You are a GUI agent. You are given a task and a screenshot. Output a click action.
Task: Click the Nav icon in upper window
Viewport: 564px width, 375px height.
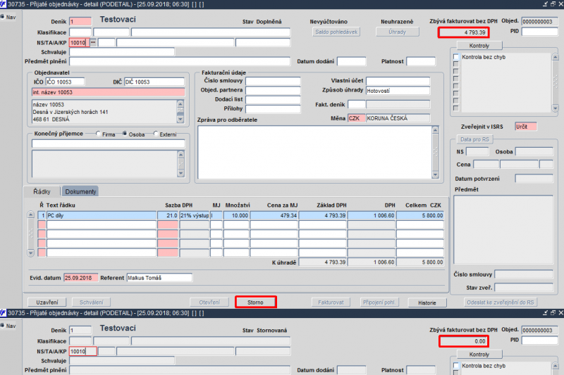click(x=3, y=17)
